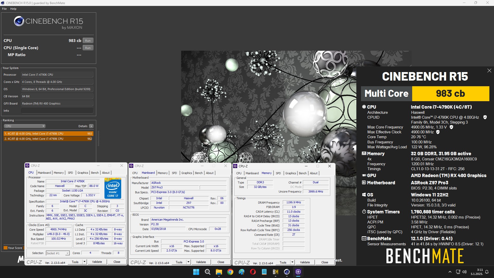Click Close button in first CPU-Z window

point(117,262)
